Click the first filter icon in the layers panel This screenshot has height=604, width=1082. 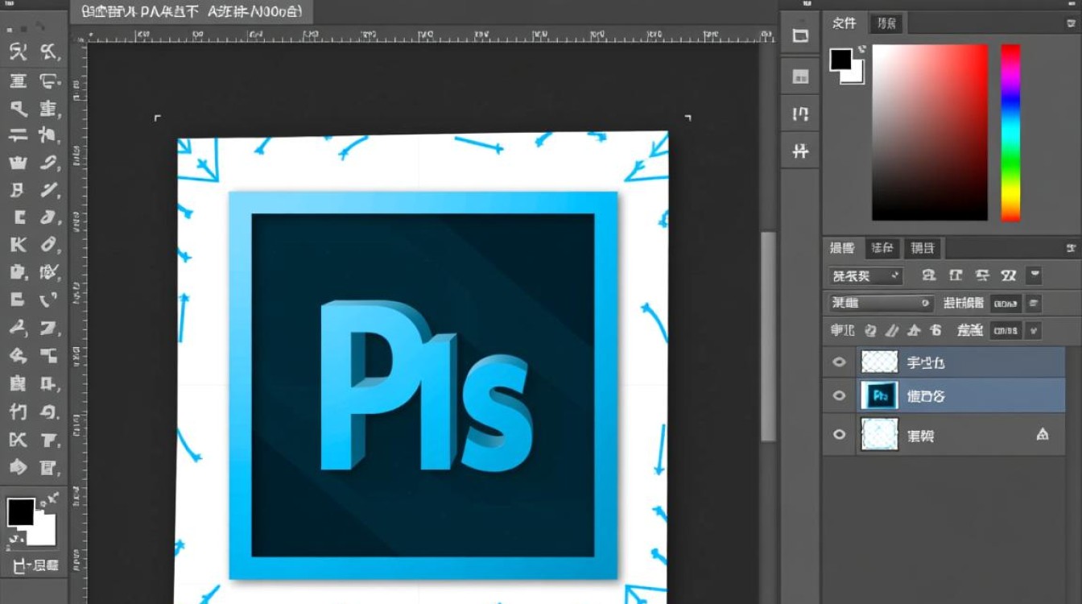(929, 275)
